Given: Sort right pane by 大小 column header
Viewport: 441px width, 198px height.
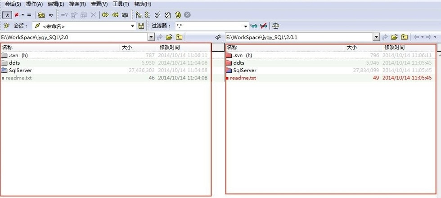Looking at the screenshot, I should [x=363, y=48].
